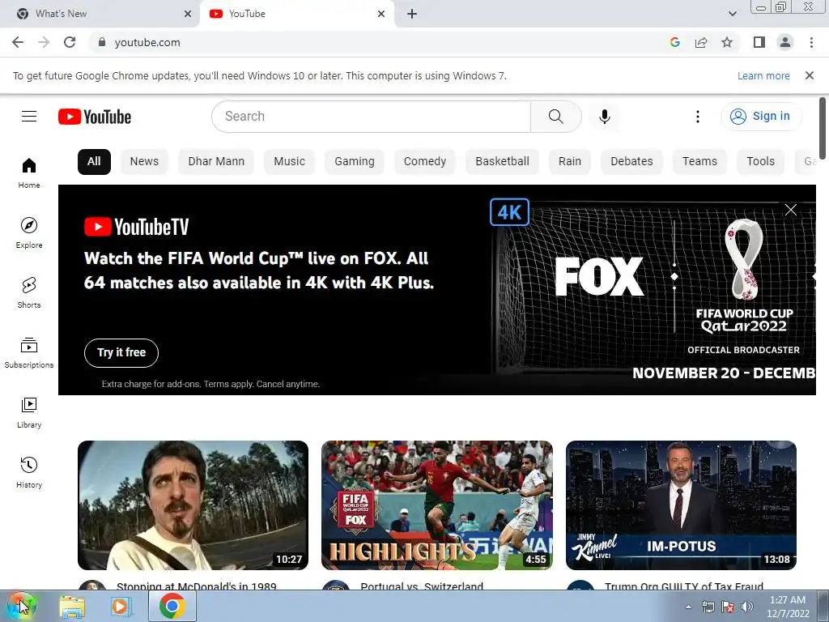Select the Tools filter chip
The image size is (829, 622).
click(761, 162)
